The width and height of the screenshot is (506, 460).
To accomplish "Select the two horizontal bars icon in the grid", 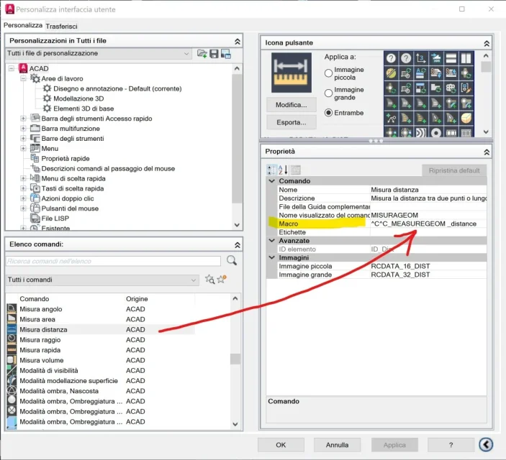I will [x=451, y=58].
